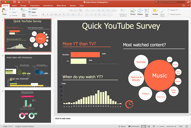Open the font size combo box
191x128 pixels.
tap(65, 10)
